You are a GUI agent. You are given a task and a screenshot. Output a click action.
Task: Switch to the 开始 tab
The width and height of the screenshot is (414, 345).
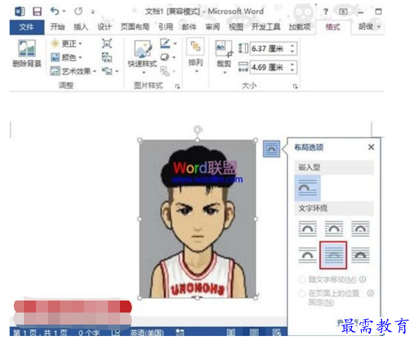57,26
